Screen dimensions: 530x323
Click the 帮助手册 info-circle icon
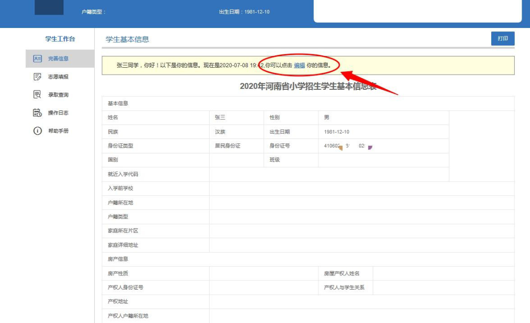(37, 131)
